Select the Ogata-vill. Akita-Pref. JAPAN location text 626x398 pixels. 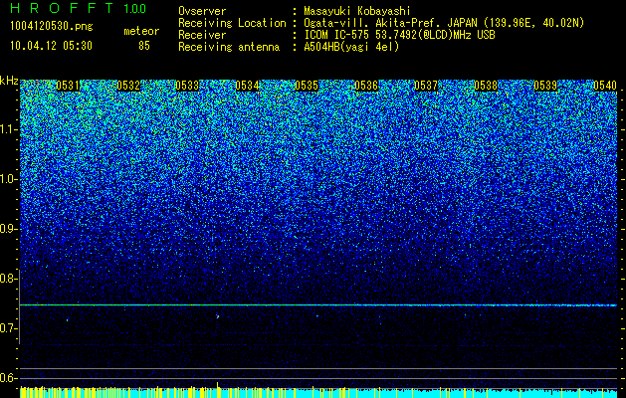pos(444,24)
